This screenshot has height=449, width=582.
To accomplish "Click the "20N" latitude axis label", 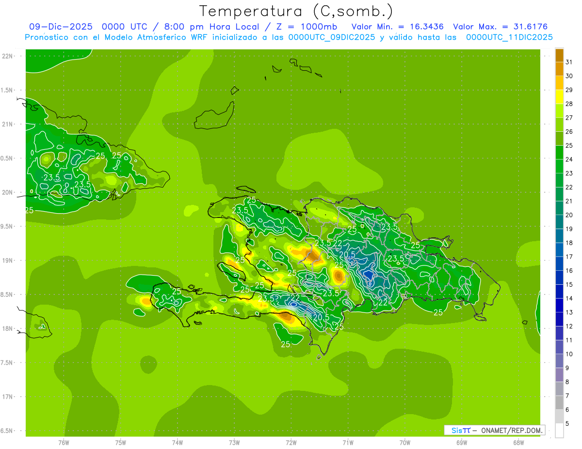I will (8, 192).
